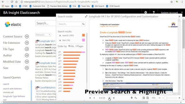Image resolution: width=185 pixels, height=104 pixels.
Task: Click main Search box
Action: [46, 23]
